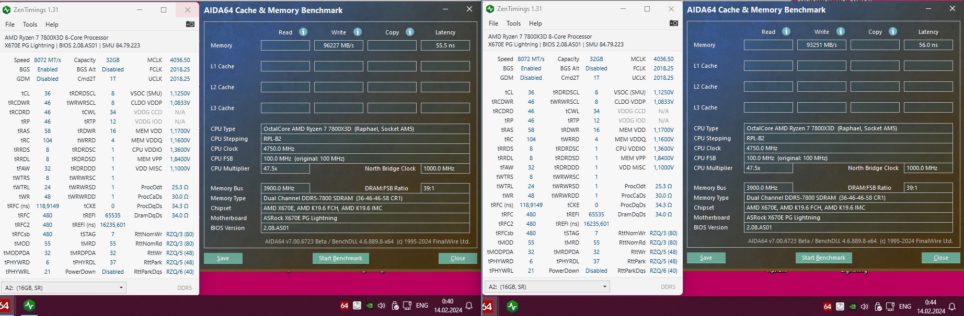Open volume speaker icon near 0:40 clock
Viewport: 964px width, 316px height.
(382, 306)
